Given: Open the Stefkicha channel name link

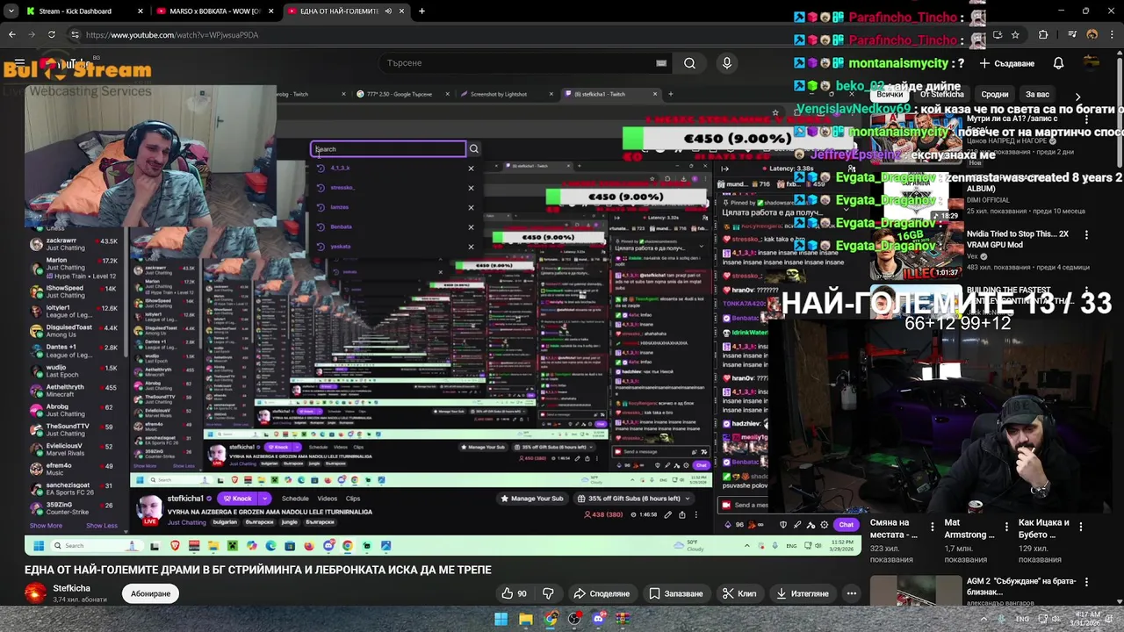Looking at the screenshot, I should tap(71, 588).
